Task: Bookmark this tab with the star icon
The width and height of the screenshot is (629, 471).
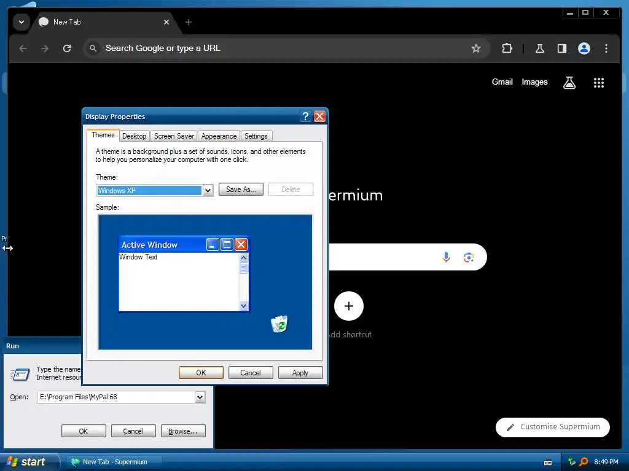Action: (x=476, y=48)
